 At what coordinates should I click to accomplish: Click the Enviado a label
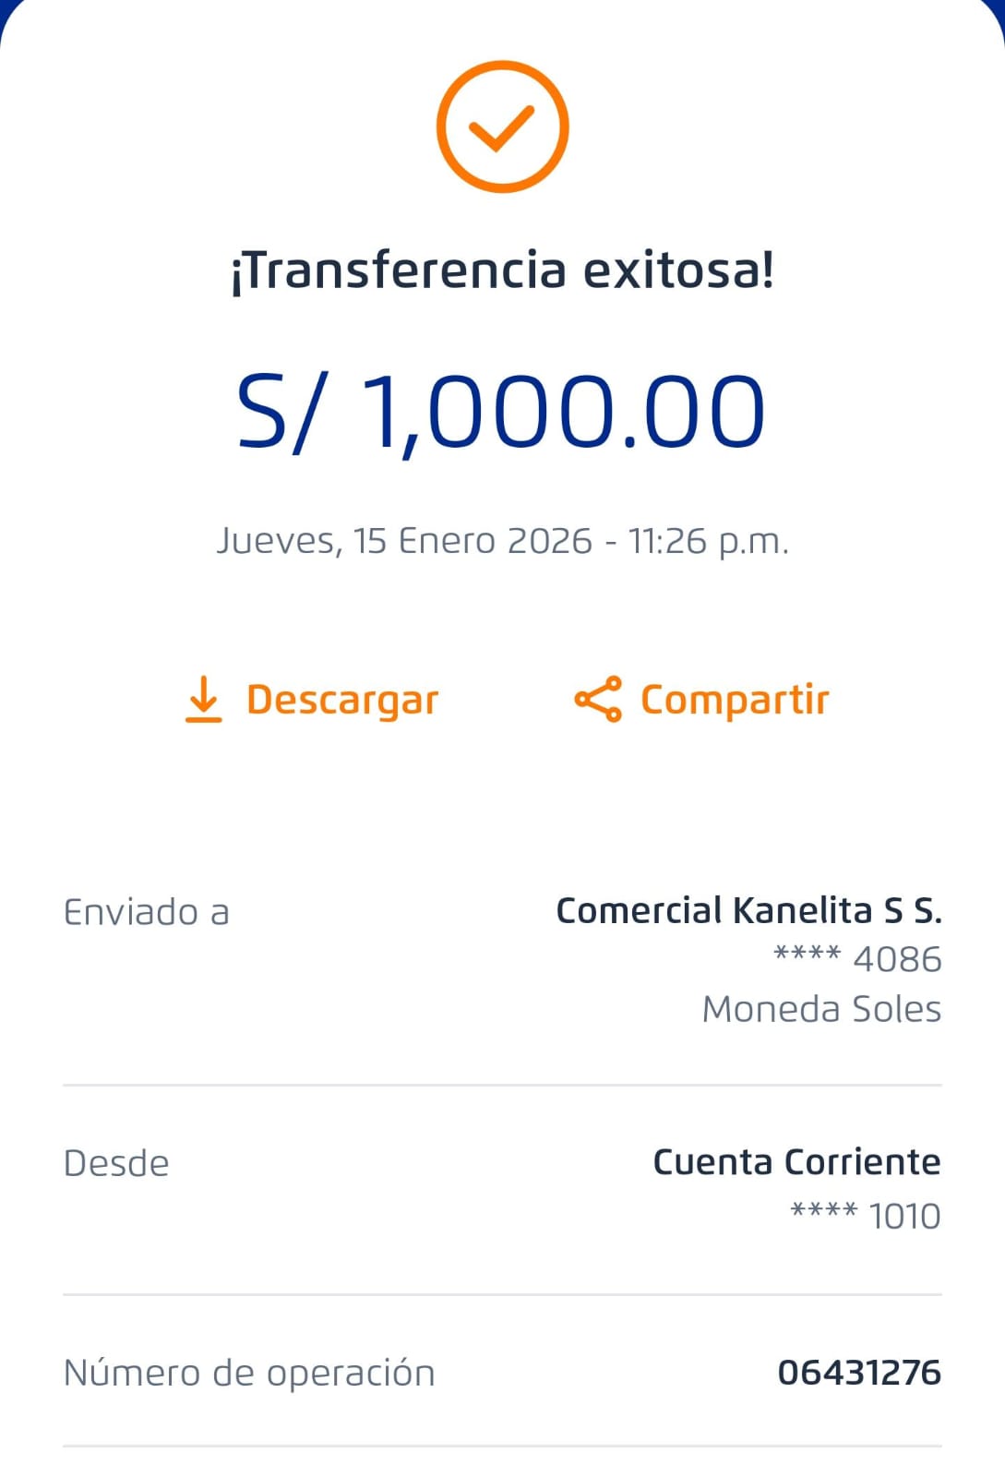point(146,912)
